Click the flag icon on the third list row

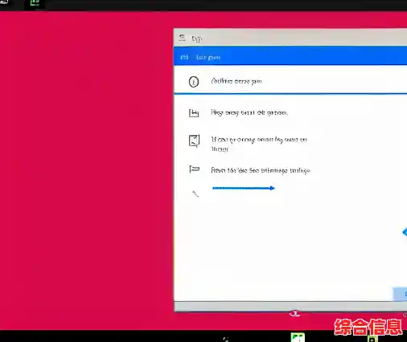coord(194,169)
